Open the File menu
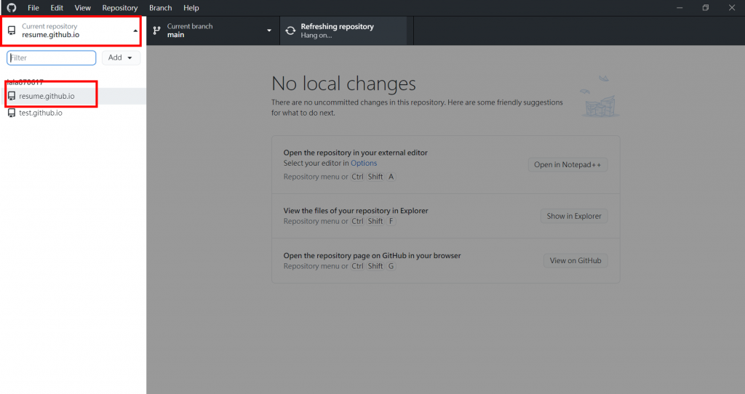Image resolution: width=745 pixels, height=394 pixels. pyautogui.click(x=33, y=7)
